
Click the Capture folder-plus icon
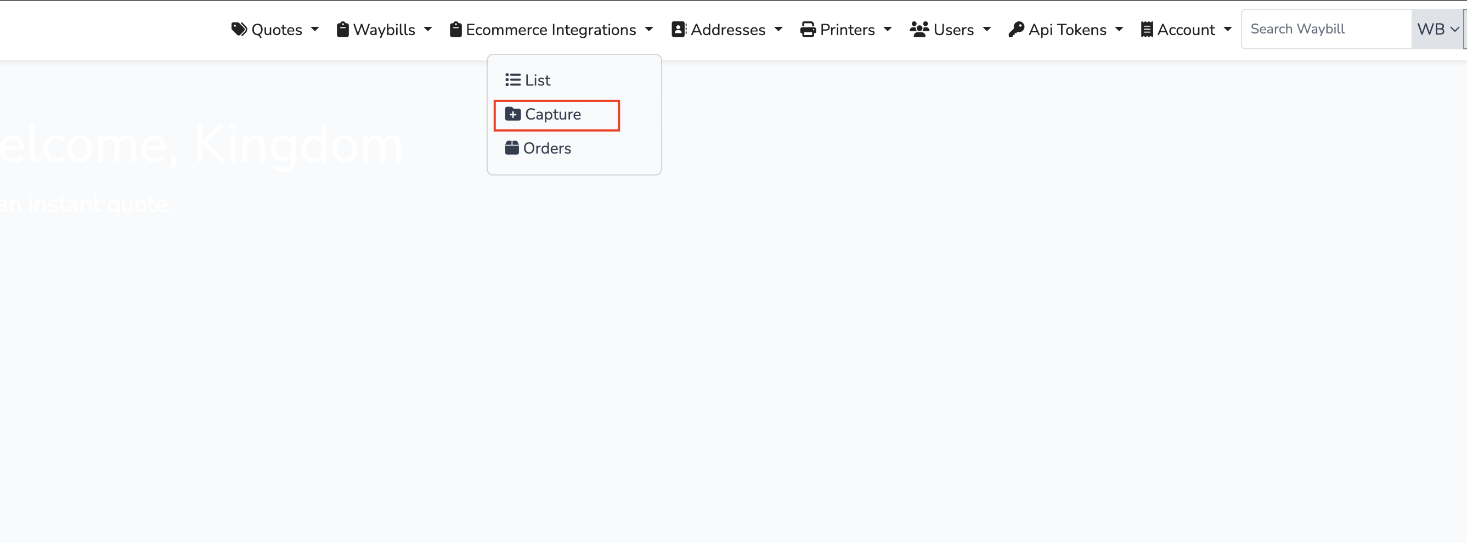512,114
